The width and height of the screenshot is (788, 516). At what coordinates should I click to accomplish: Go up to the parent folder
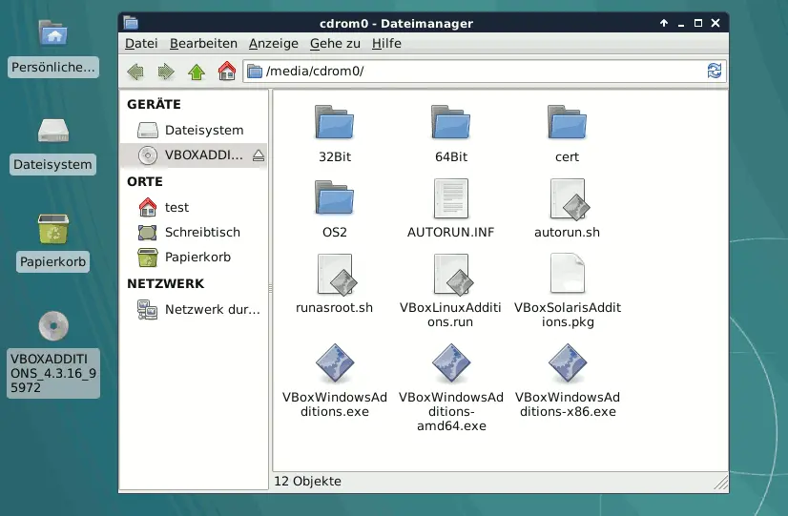click(197, 72)
